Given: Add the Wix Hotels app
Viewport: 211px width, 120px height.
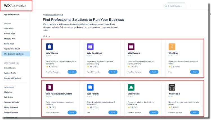Looking at the screenshot, I should click(154, 112).
